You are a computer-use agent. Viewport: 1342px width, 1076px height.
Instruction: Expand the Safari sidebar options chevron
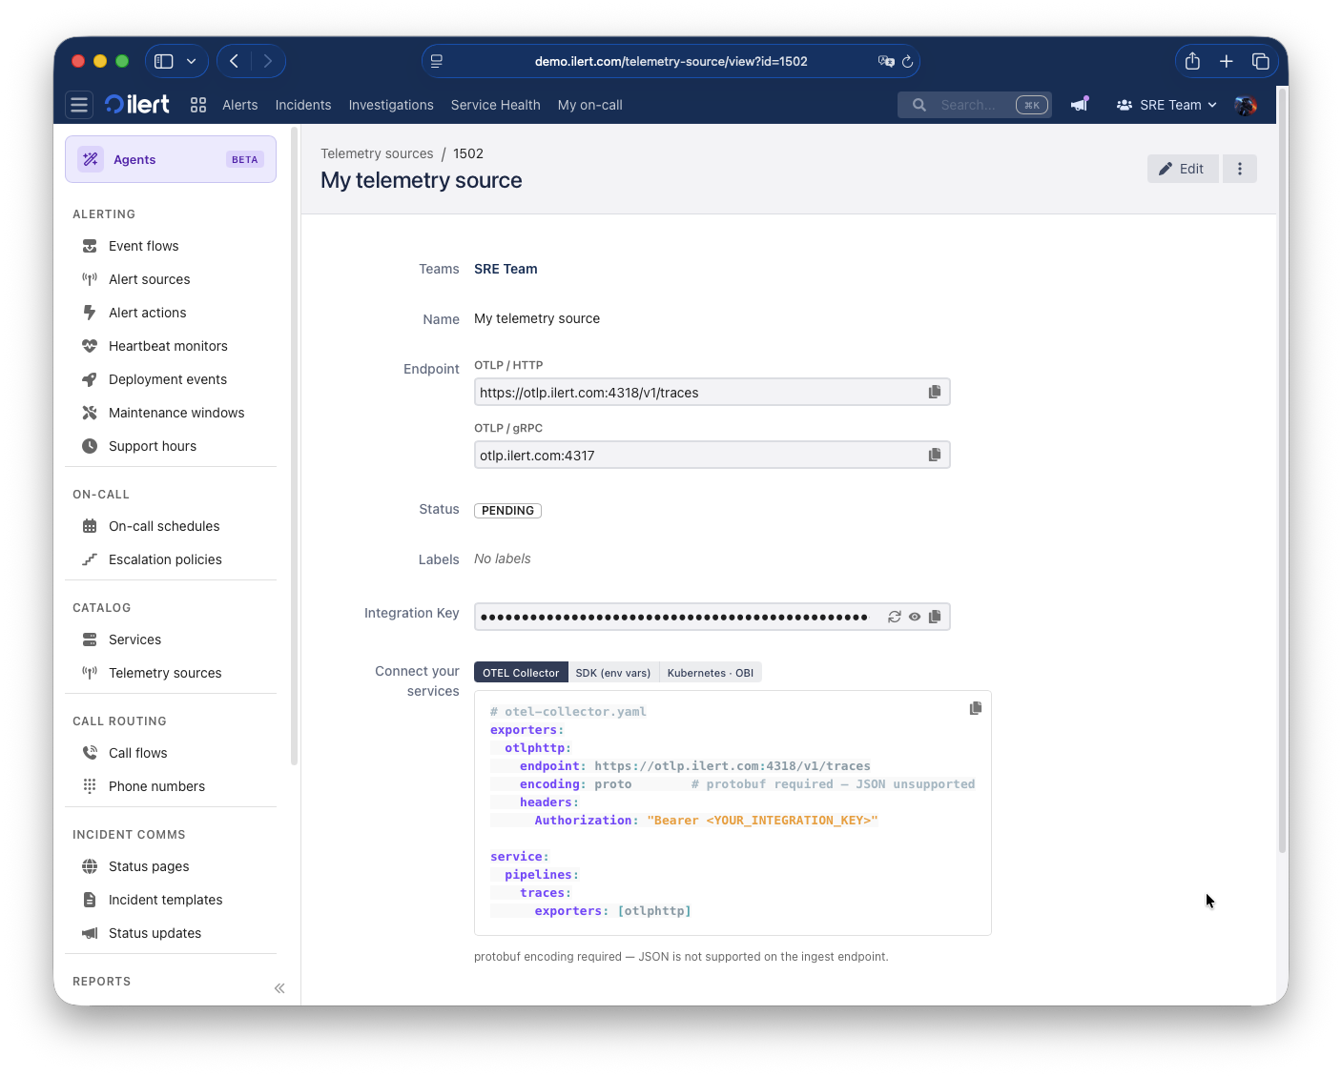pos(192,61)
